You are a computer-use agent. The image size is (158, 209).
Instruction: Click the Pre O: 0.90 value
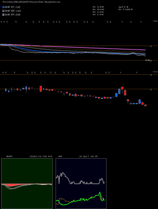(x=98, y=7)
